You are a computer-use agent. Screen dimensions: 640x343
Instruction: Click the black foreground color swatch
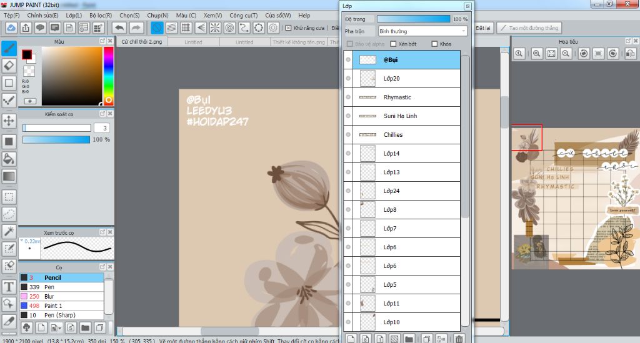point(27,54)
